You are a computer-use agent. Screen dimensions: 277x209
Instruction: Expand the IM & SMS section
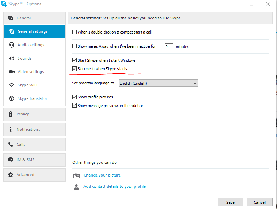pyautogui.click(x=34, y=160)
